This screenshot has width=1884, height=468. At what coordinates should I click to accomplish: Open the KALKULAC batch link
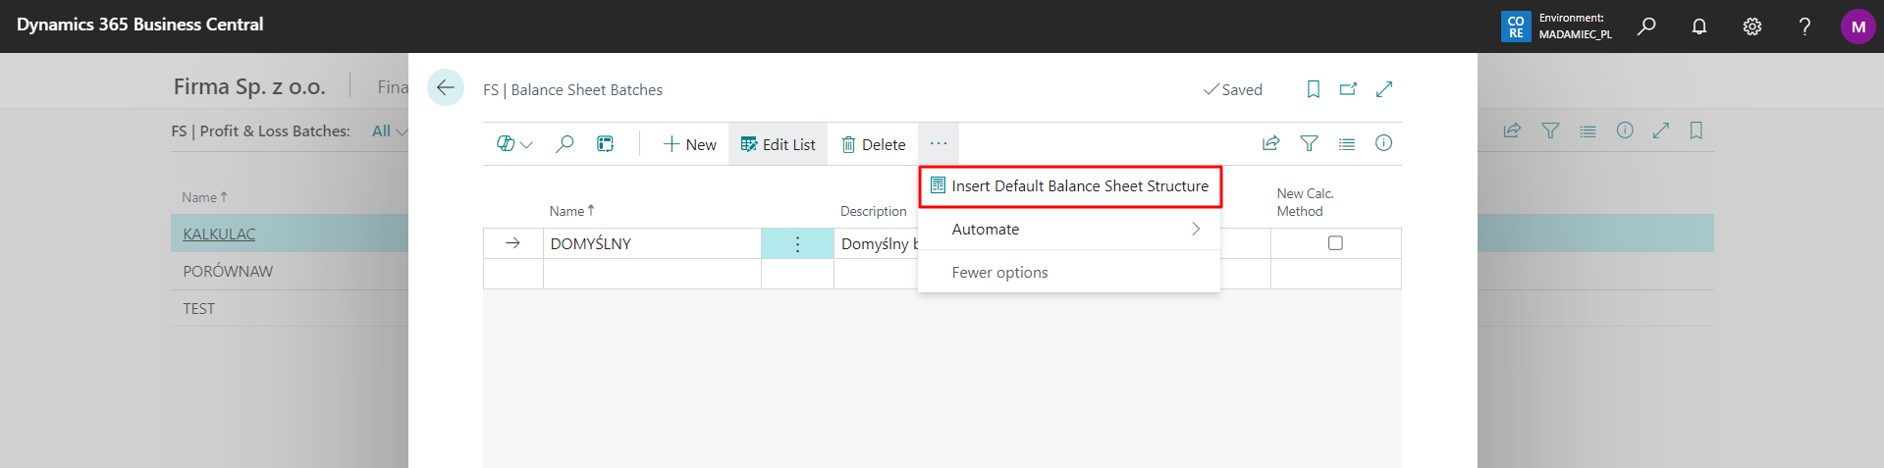coord(219,234)
